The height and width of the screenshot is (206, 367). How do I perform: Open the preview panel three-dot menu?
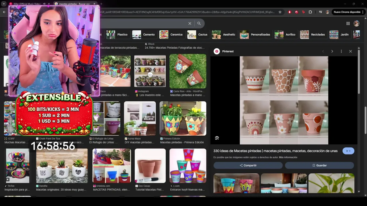point(341,51)
